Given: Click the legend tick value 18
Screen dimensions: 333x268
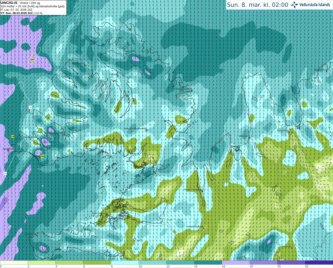Looking at the screenshot, I should [x=251, y=266].
